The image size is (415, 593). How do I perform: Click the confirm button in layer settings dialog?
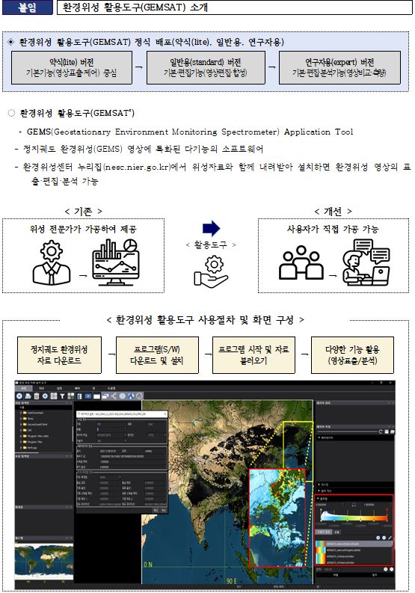point(156,510)
